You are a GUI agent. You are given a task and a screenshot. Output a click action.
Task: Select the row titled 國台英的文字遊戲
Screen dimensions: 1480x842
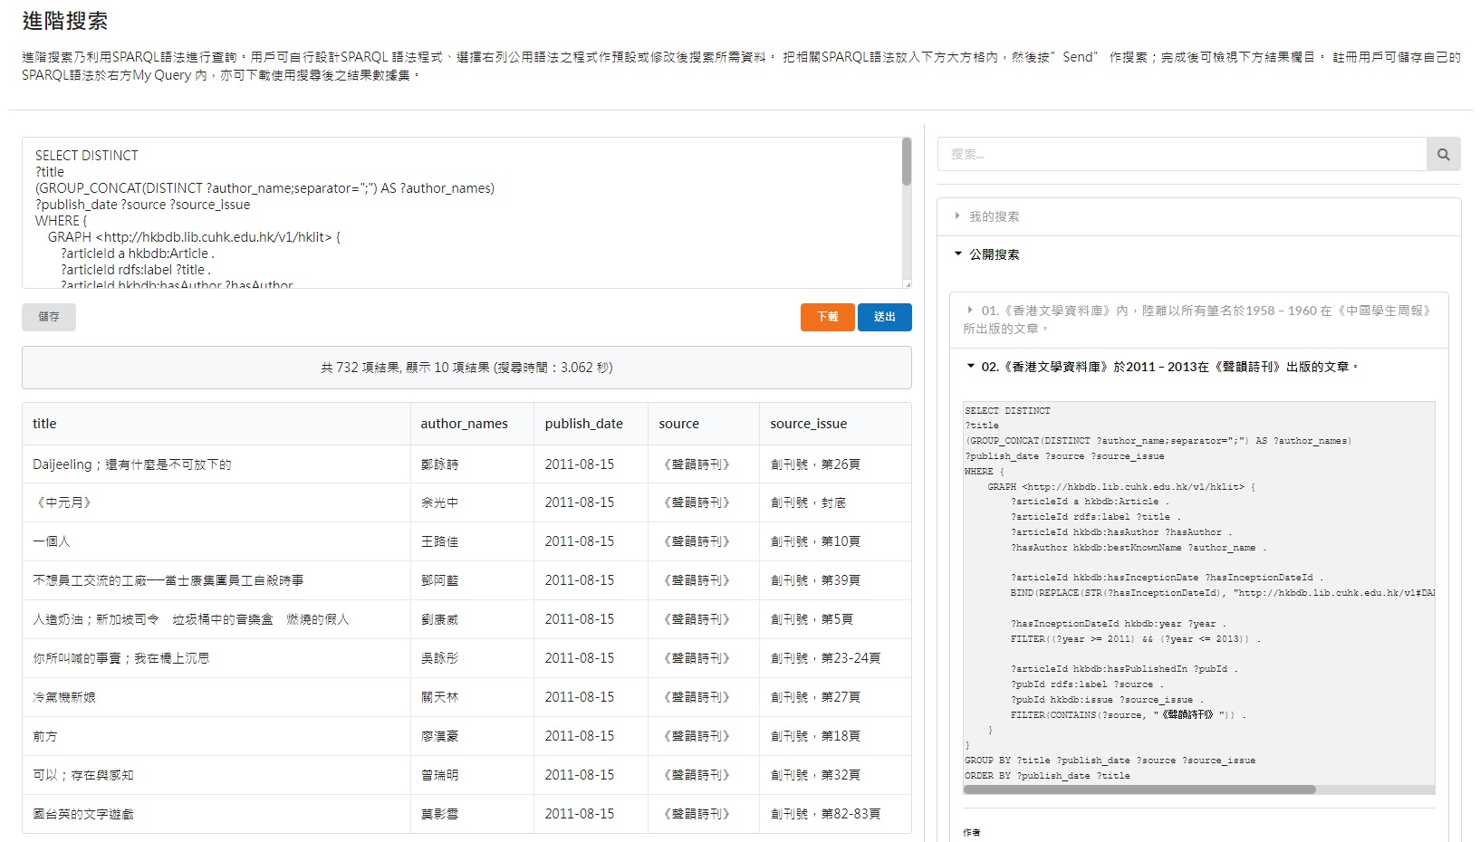tap(466, 814)
